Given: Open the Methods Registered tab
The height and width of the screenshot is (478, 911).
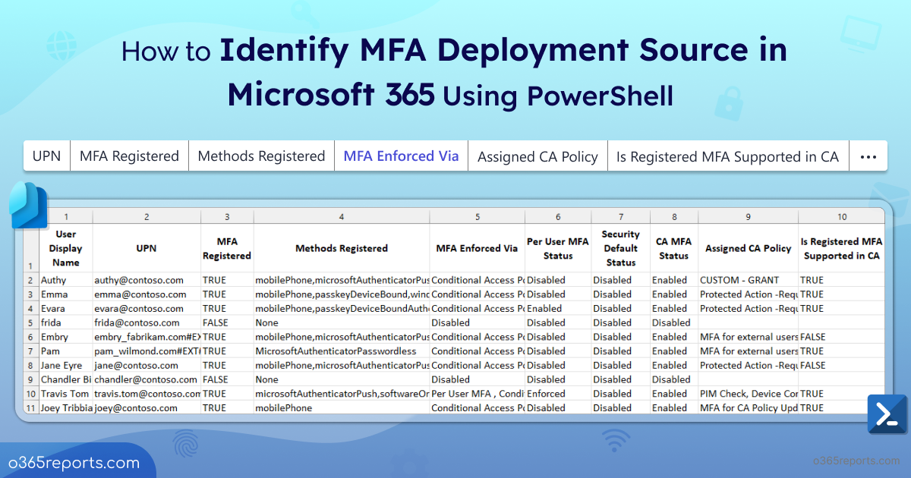Looking at the screenshot, I should tap(261, 157).
